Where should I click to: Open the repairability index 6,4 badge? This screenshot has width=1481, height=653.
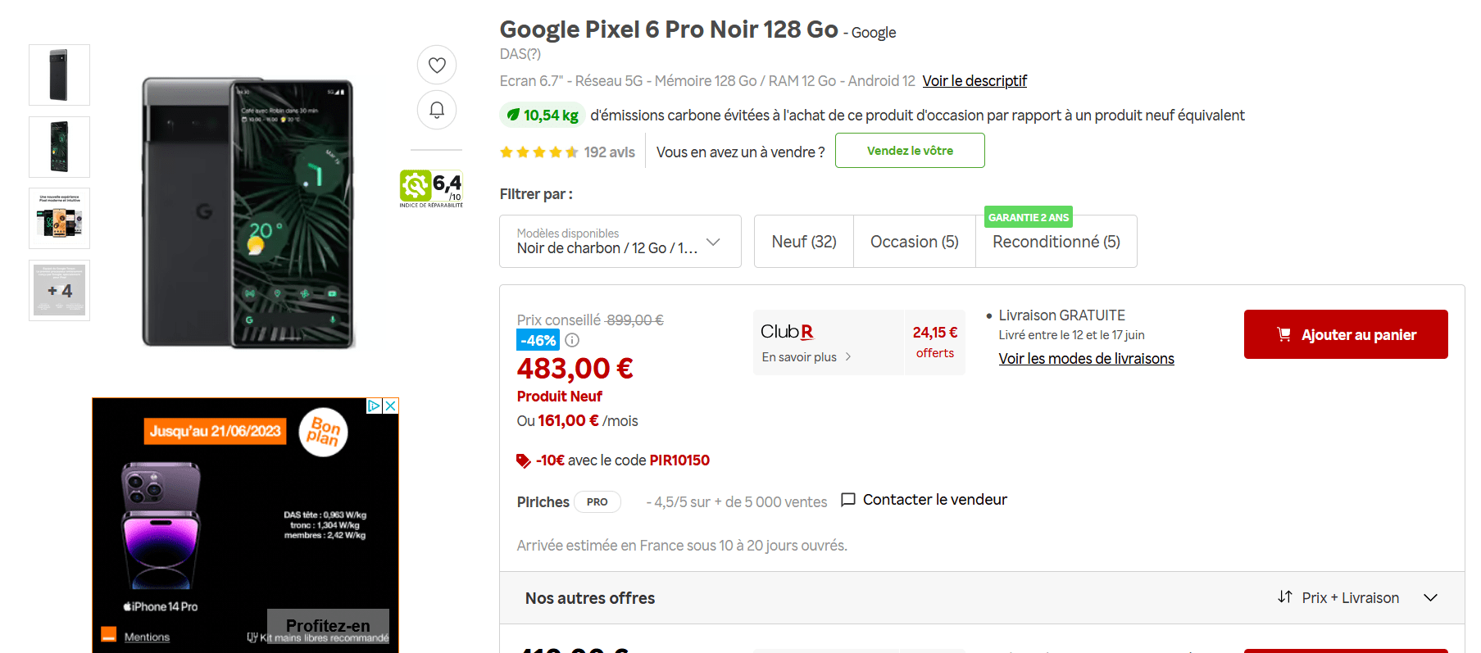431,188
